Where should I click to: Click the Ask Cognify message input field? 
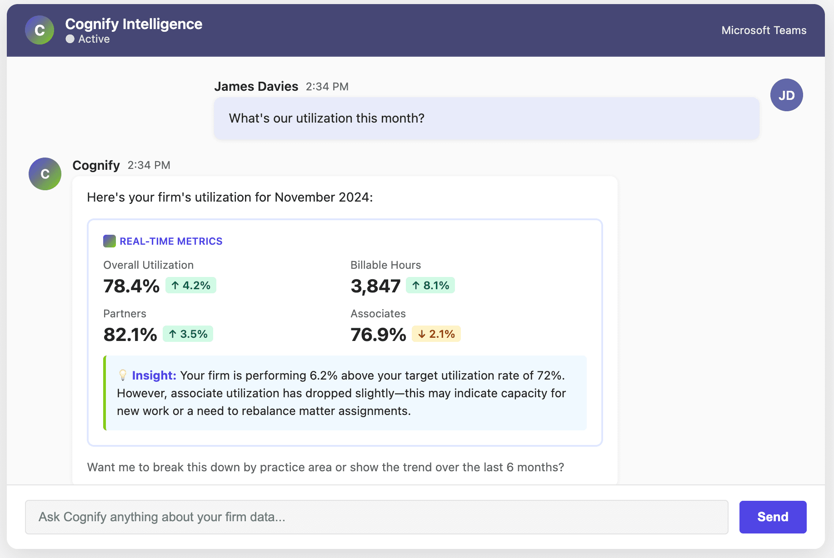pos(377,517)
